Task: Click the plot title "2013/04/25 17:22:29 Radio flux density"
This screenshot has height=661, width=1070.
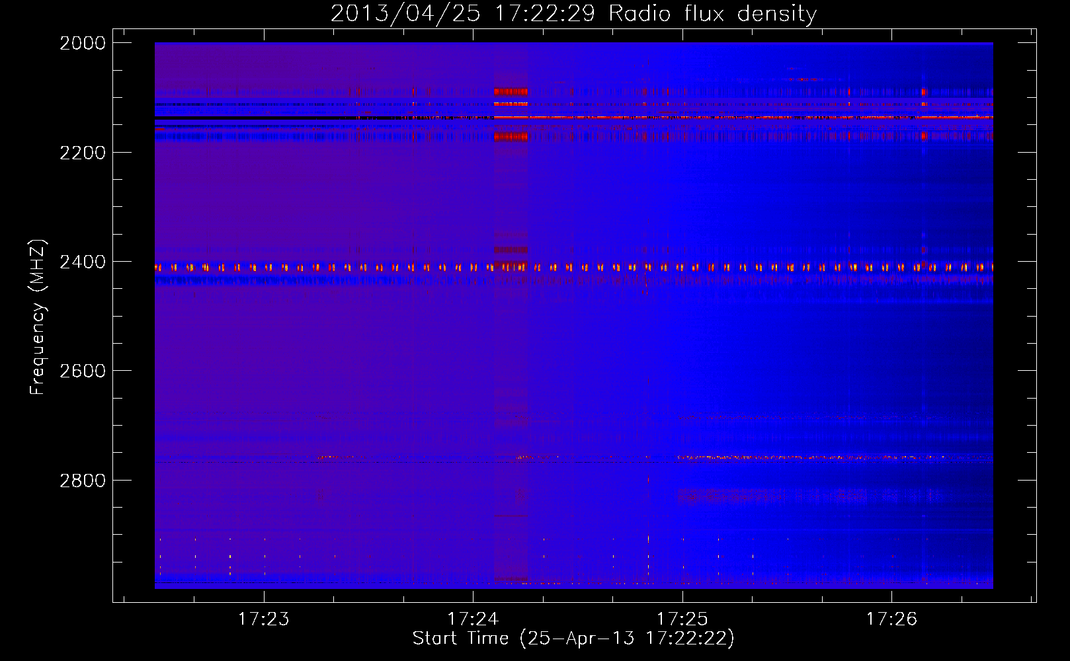Action: pyautogui.click(x=573, y=13)
